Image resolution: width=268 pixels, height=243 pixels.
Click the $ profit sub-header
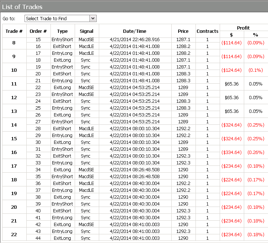point(232,35)
